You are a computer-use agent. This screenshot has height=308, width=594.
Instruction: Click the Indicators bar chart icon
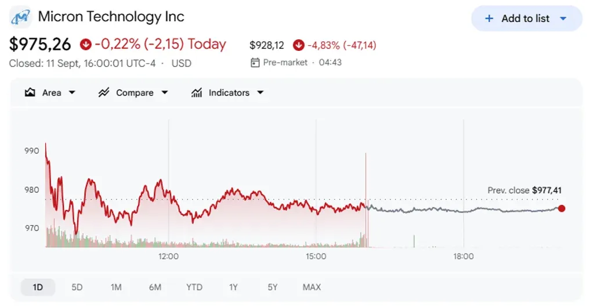click(196, 93)
